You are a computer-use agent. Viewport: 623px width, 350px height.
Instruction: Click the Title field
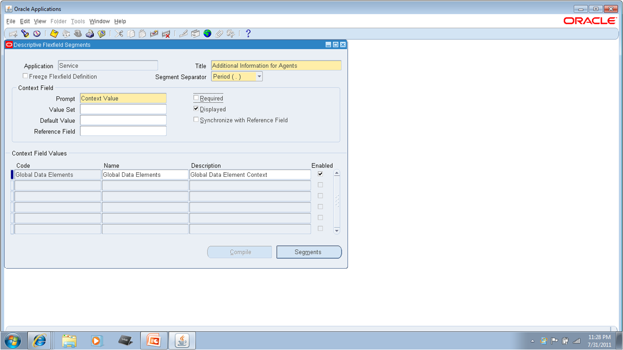[x=276, y=66]
